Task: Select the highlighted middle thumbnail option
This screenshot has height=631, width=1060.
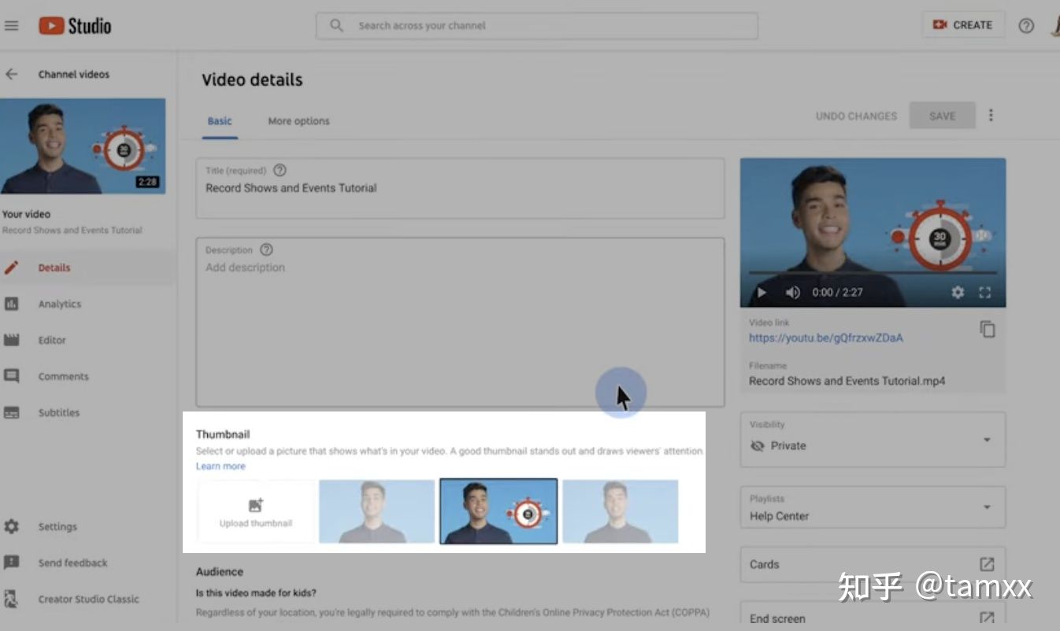Action: 498,511
